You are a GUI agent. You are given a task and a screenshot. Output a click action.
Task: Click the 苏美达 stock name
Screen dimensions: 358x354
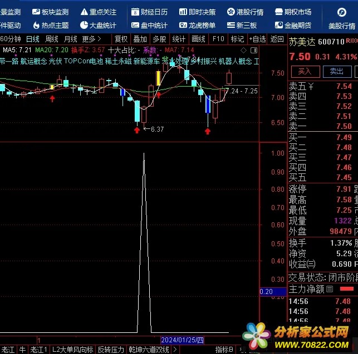point(302,42)
